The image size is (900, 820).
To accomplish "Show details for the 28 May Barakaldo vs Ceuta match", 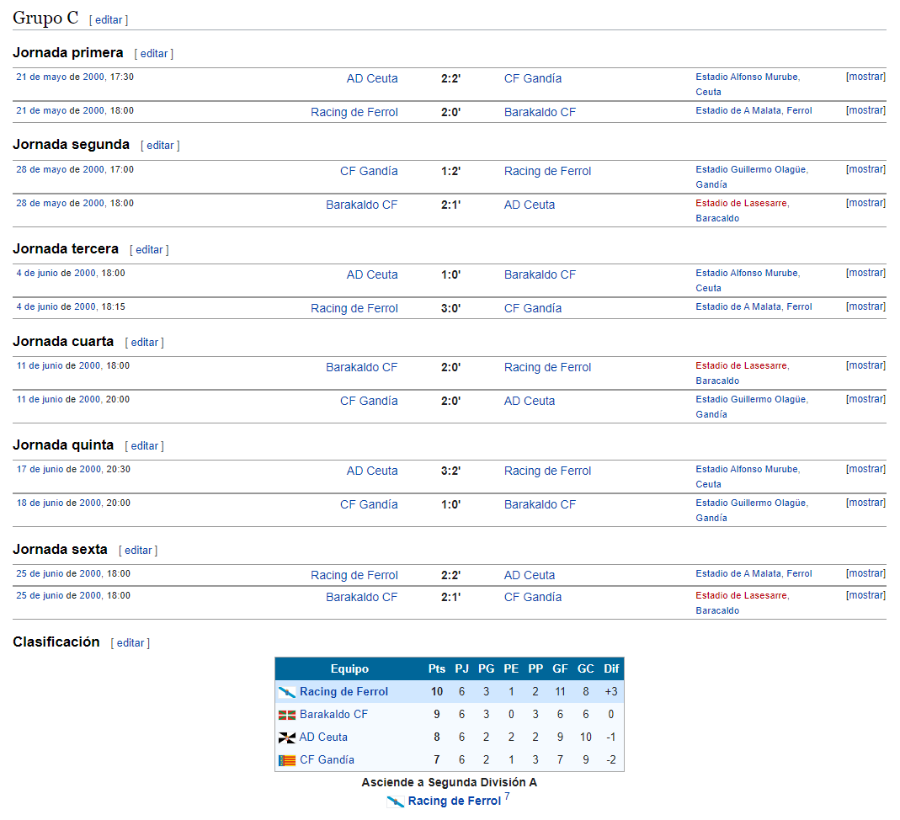I will coord(865,203).
